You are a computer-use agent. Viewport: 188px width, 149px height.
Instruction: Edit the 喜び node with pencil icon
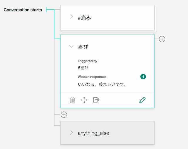[142, 100]
